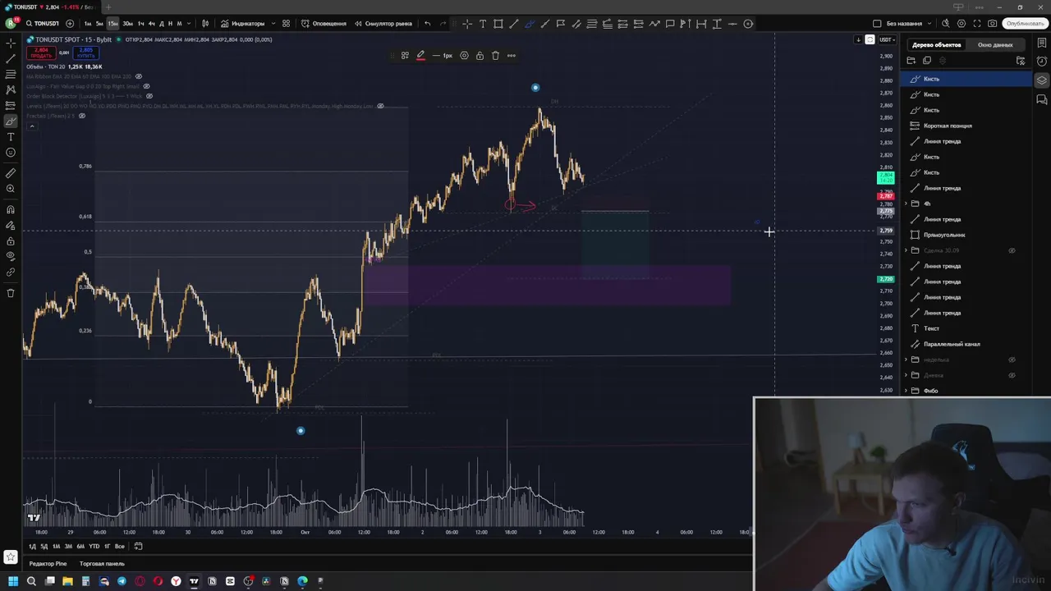
Task: Open the Торговая панель tab
Action: click(102, 564)
